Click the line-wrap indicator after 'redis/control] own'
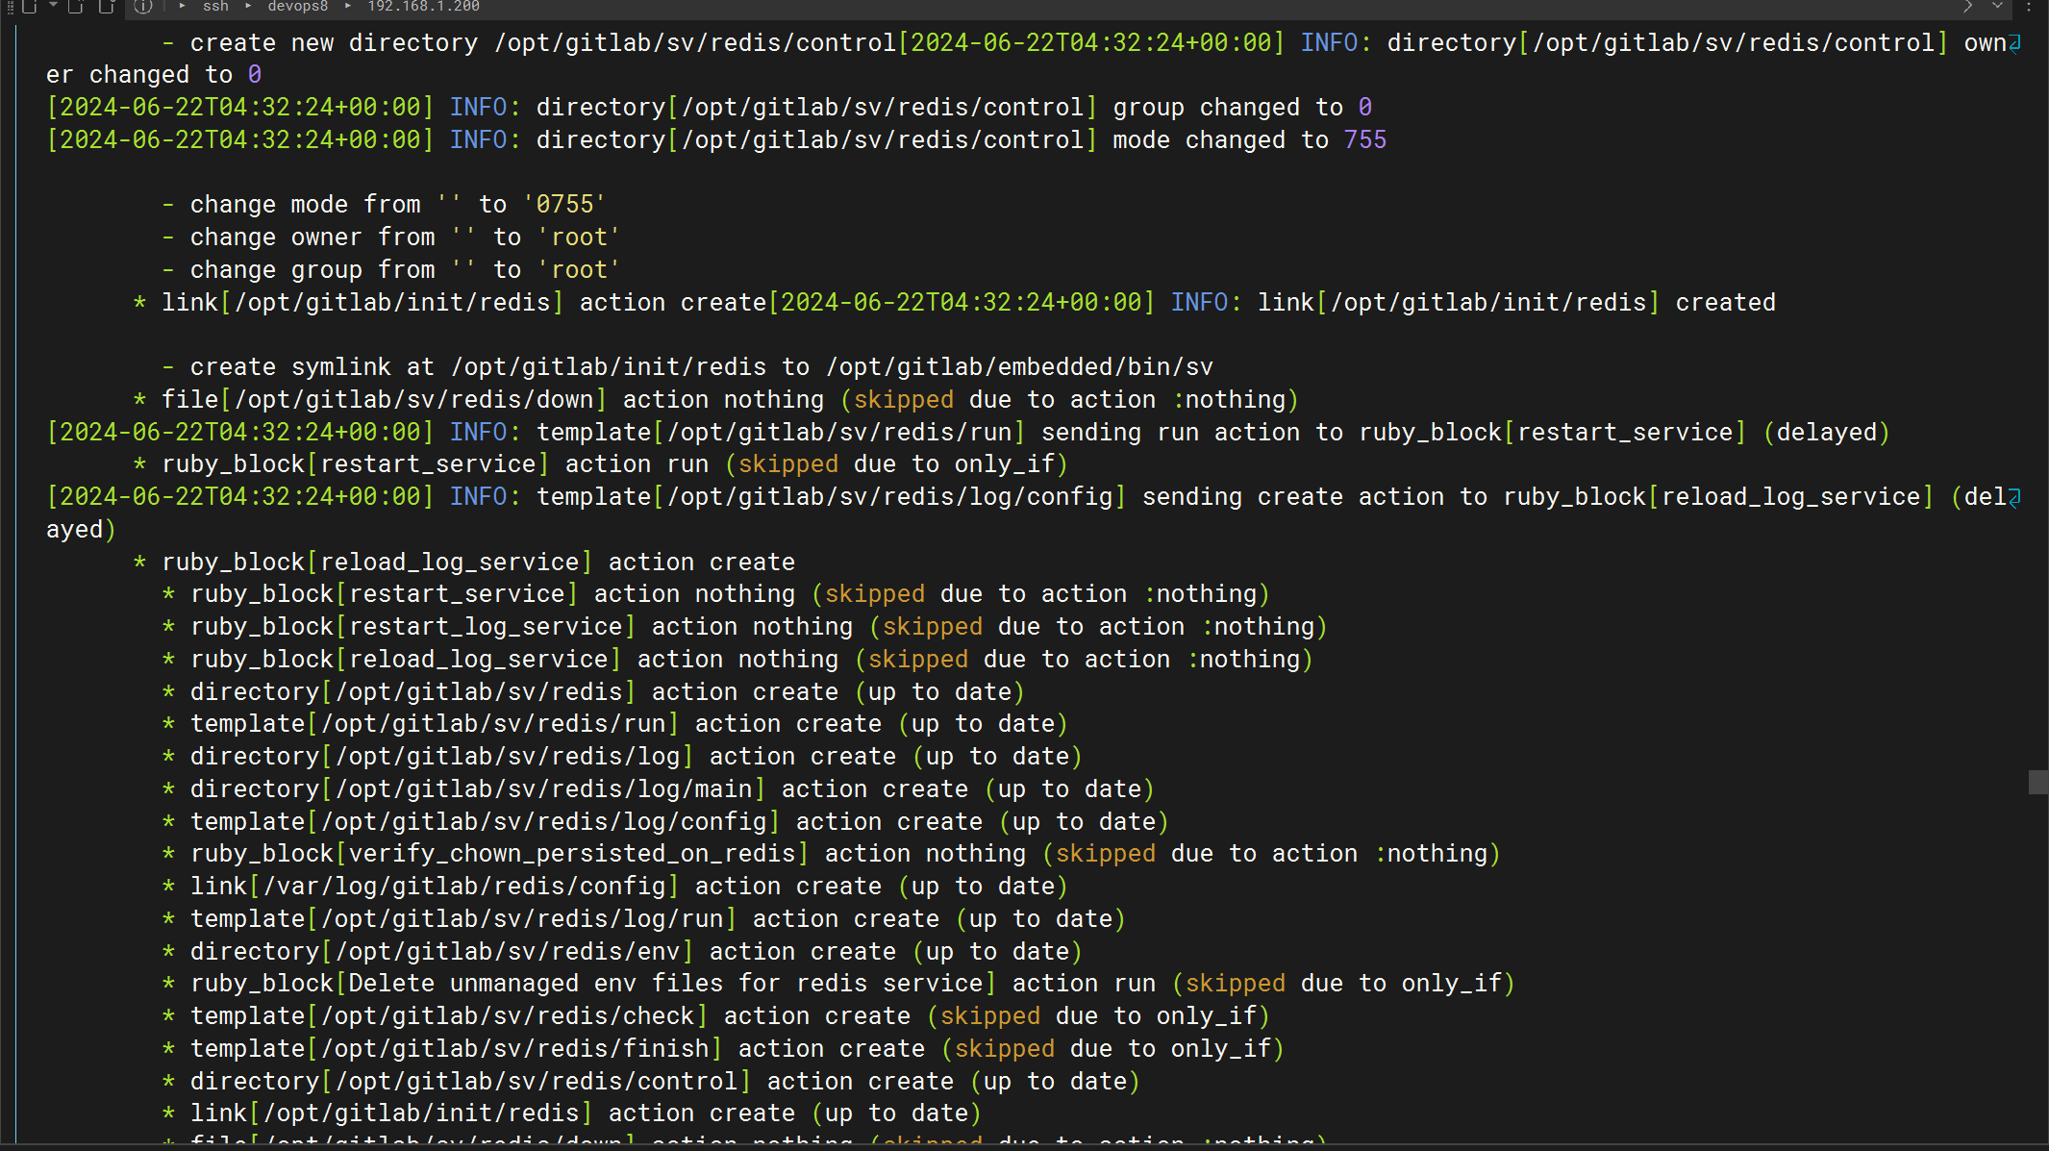 pos(2015,43)
